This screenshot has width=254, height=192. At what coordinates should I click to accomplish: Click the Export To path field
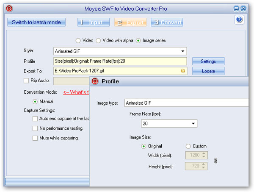[120, 71]
